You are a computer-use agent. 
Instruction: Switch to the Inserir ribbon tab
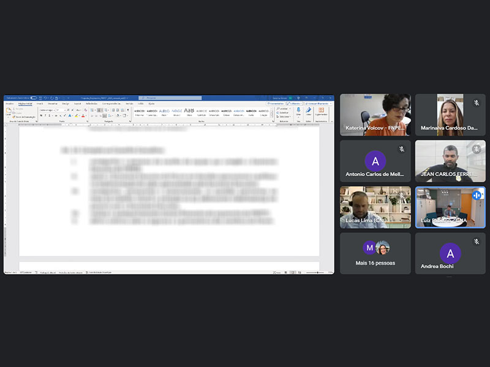[x=40, y=103]
